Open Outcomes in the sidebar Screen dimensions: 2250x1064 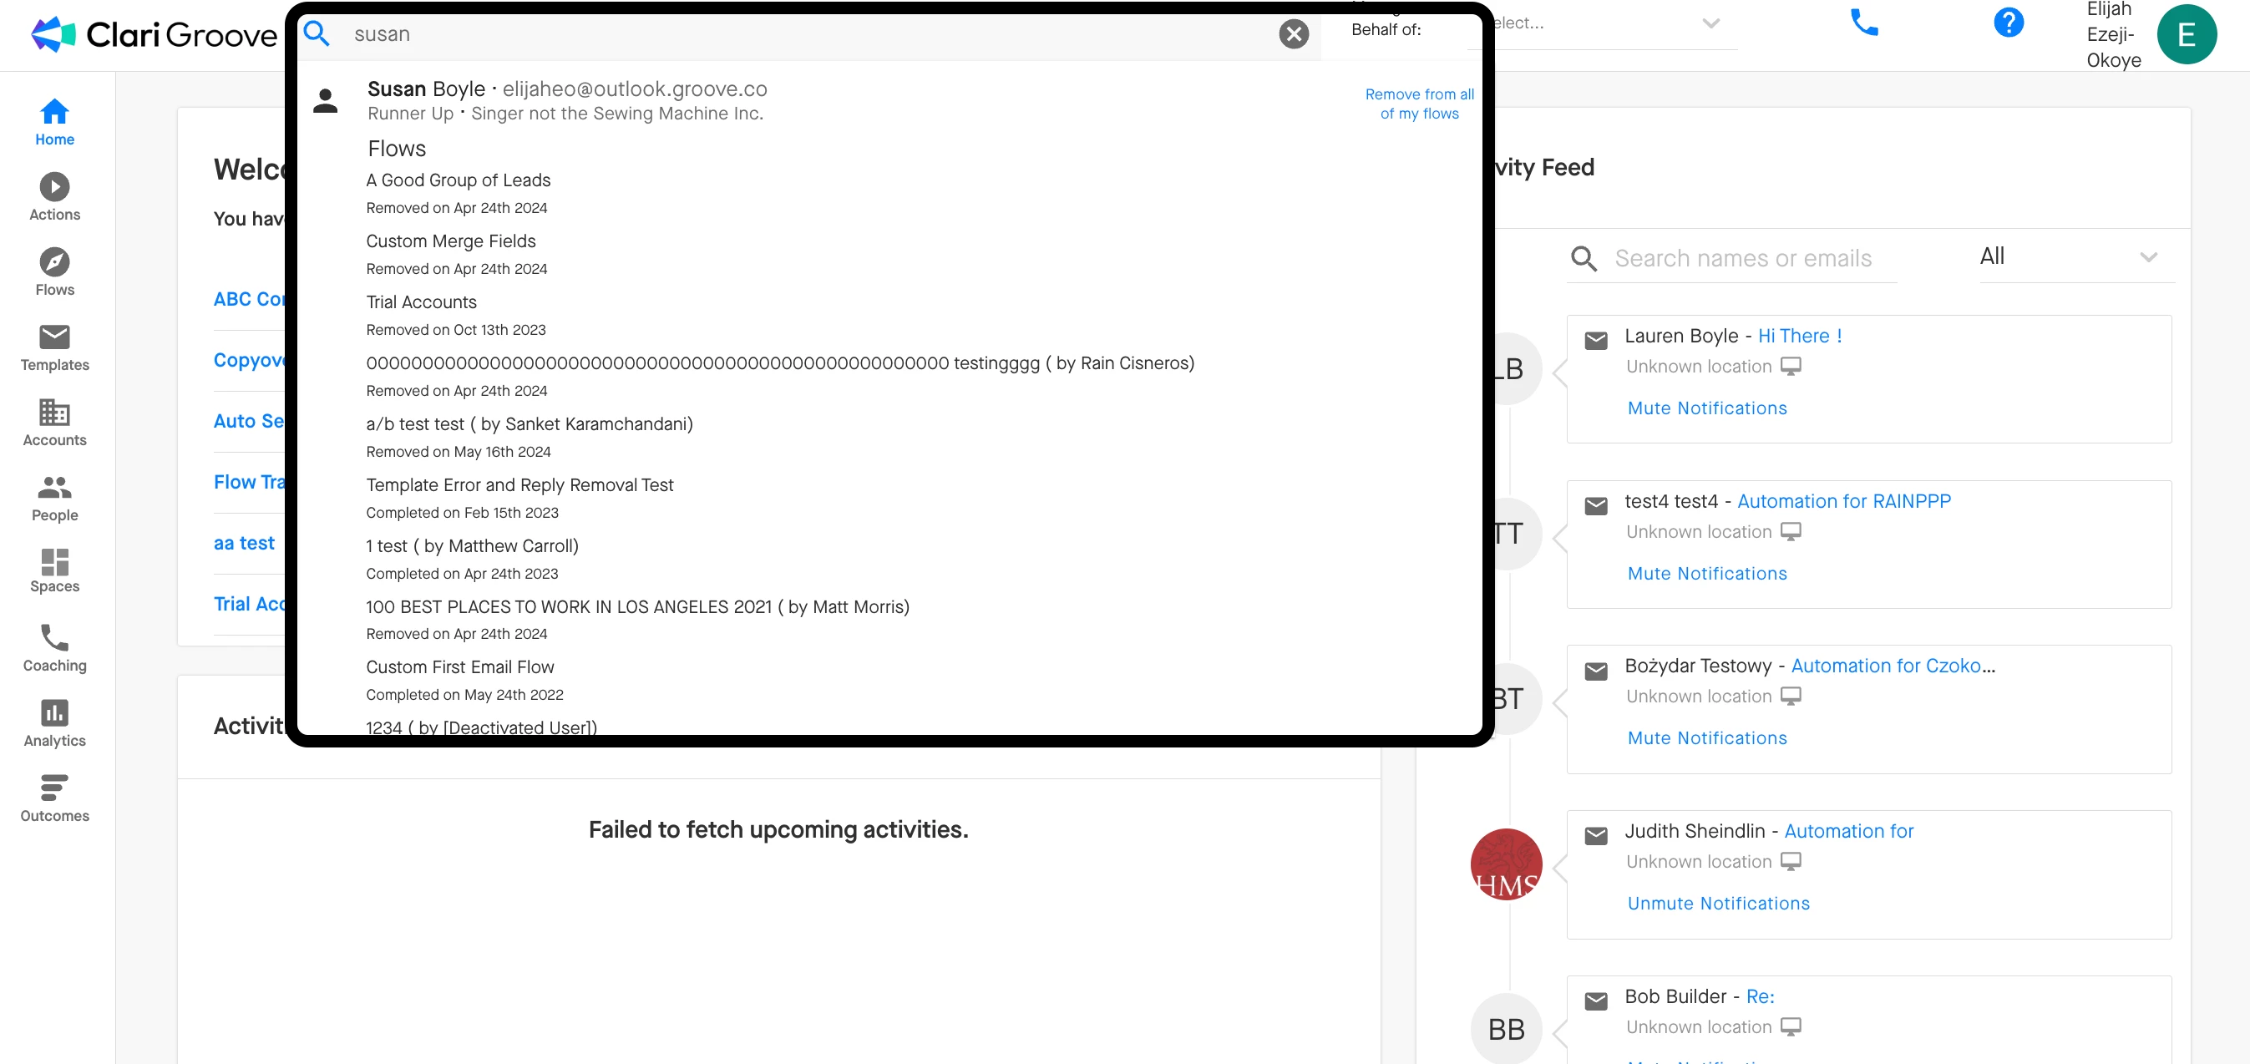[x=54, y=798]
